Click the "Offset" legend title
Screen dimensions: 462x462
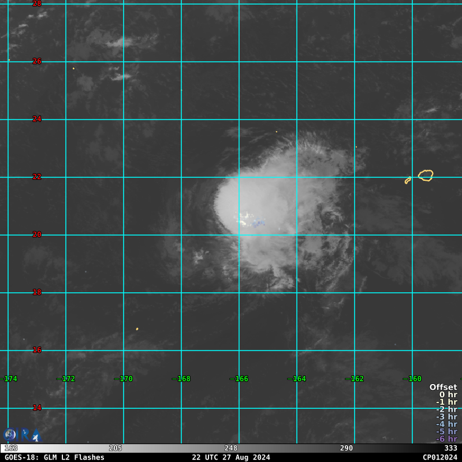(443, 387)
